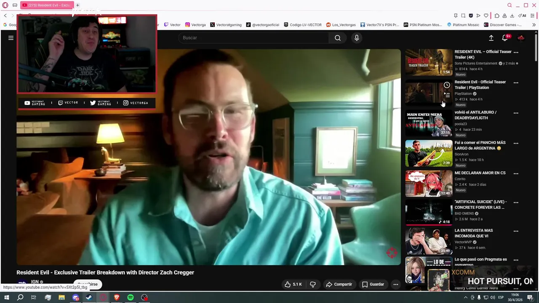Open Brave browser from the taskbar
Viewport: 539px width, 303px height.
[117, 298]
